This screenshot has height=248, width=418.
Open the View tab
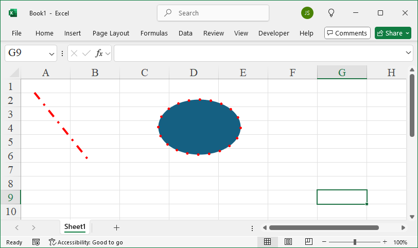(241, 33)
